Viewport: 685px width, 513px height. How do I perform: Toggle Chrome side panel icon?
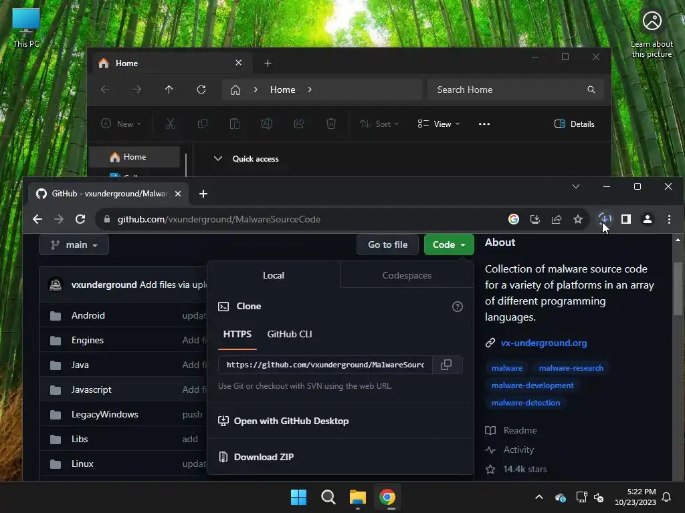click(626, 219)
